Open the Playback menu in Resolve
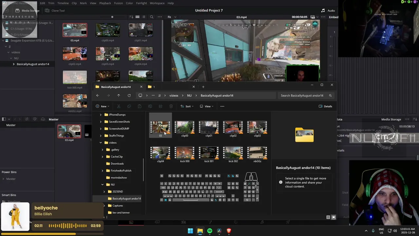Image resolution: width=419 pixels, height=236 pixels. tap(105, 3)
